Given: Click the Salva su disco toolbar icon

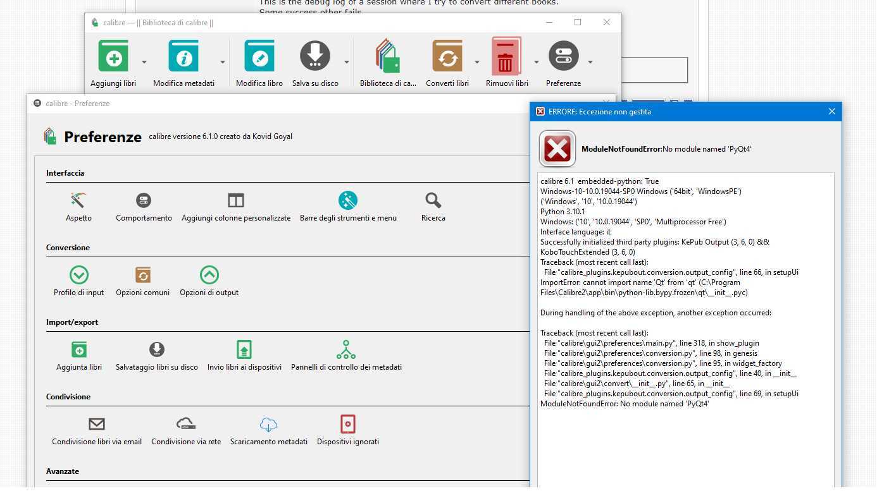Looking at the screenshot, I should pos(315,56).
